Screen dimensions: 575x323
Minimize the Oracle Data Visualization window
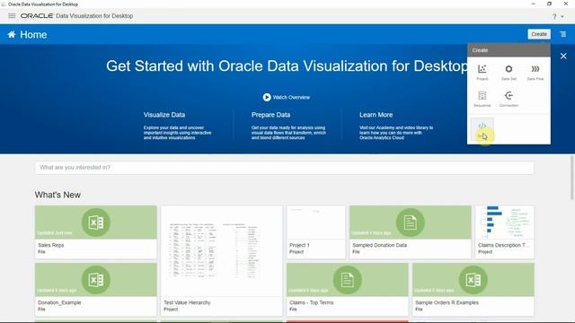[x=533, y=4]
